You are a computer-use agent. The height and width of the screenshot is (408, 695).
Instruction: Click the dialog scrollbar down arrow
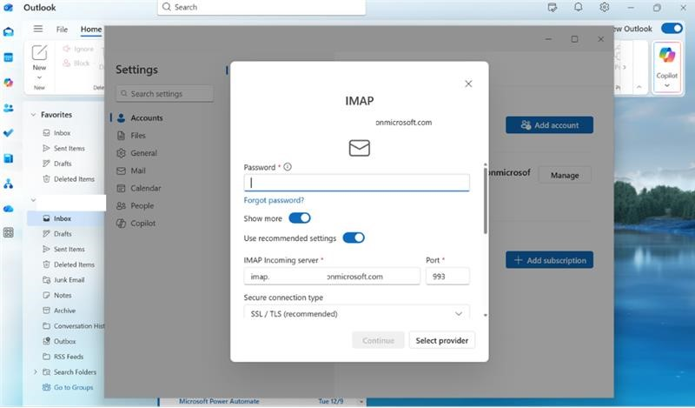tap(486, 315)
